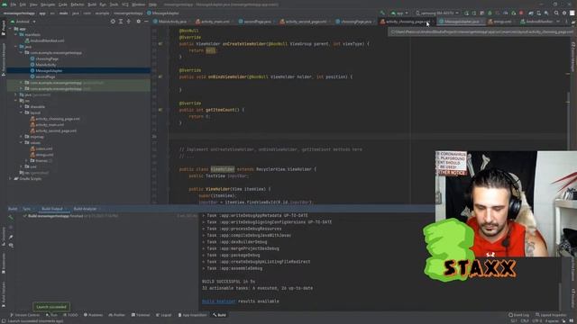Open the Run menu in menu bar
This screenshot has width=577, height=324.
click(103, 4)
